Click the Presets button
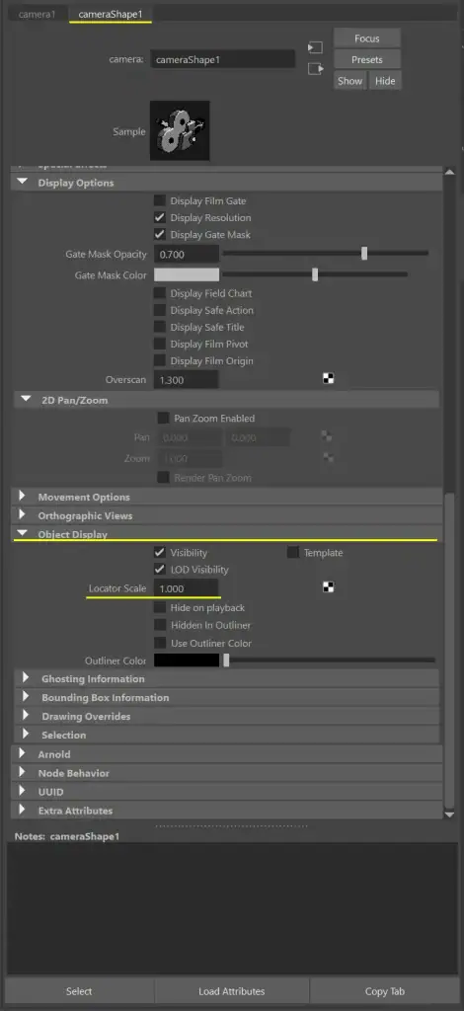The height and width of the screenshot is (1011, 464). [366, 59]
